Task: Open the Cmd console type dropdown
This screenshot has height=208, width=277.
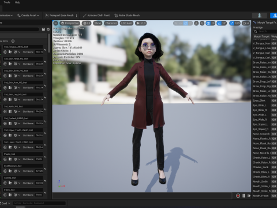Action: 6,203
